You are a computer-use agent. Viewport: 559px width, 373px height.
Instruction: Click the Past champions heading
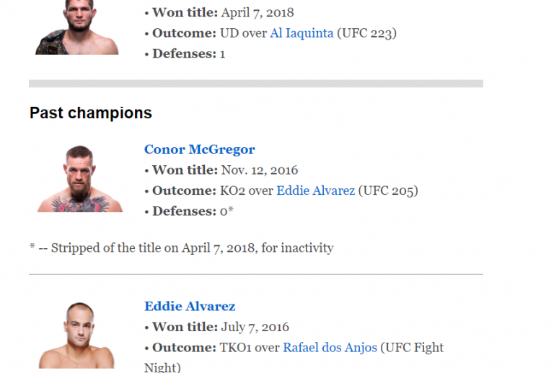click(x=91, y=113)
